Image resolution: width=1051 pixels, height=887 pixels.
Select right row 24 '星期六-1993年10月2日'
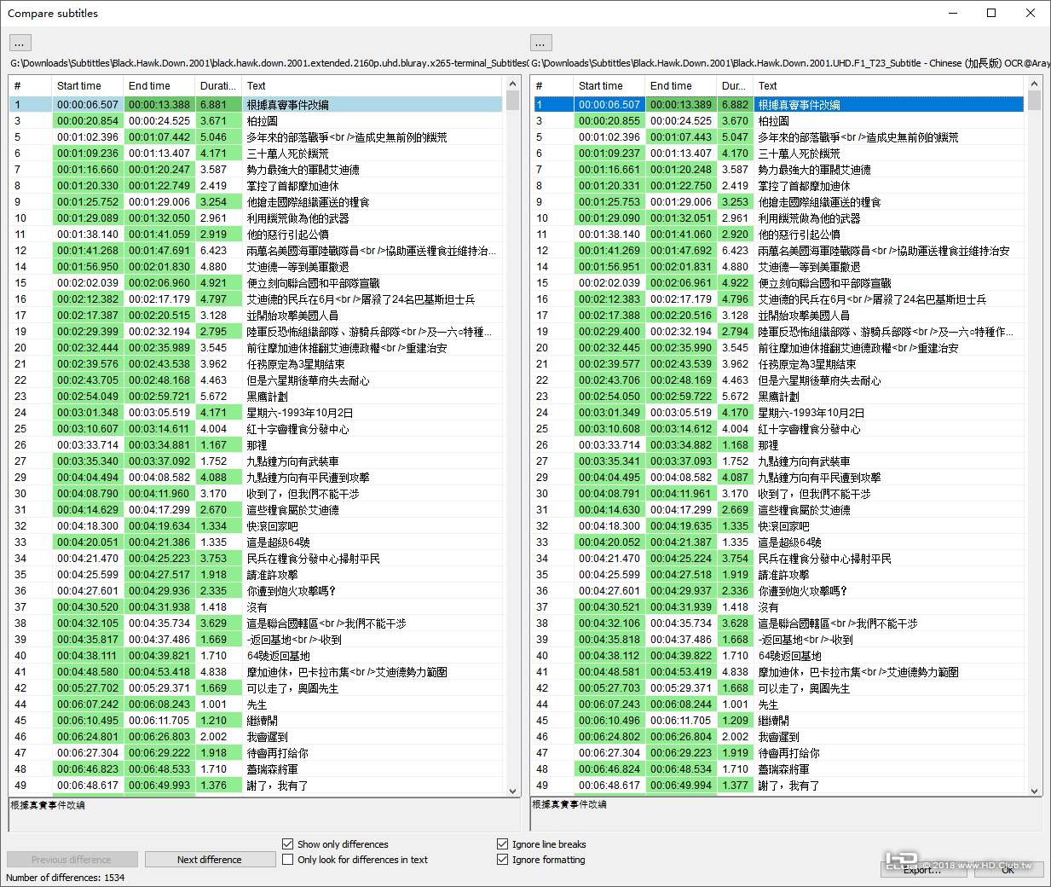pos(811,413)
